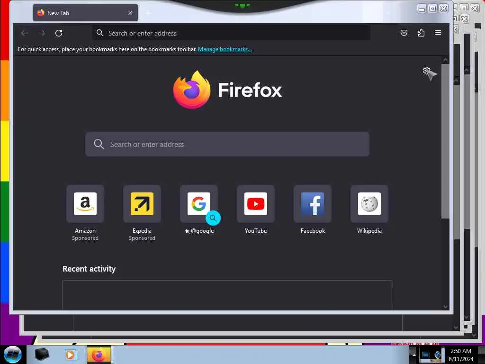Viewport: 485px width, 364px height.
Task: Go back using the back arrow
Action: click(25, 33)
